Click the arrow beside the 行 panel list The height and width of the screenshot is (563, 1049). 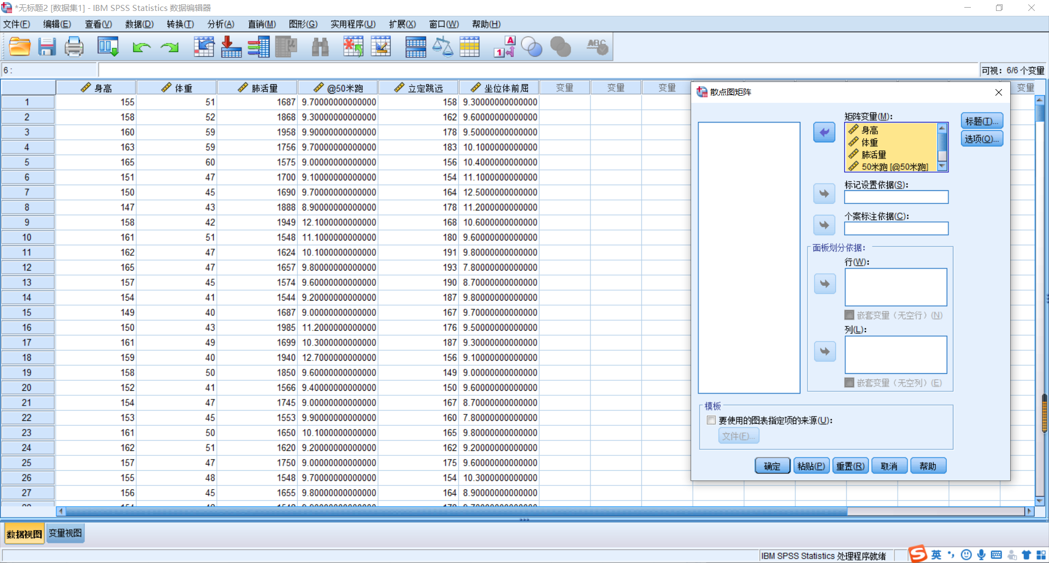(x=825, y=284)
